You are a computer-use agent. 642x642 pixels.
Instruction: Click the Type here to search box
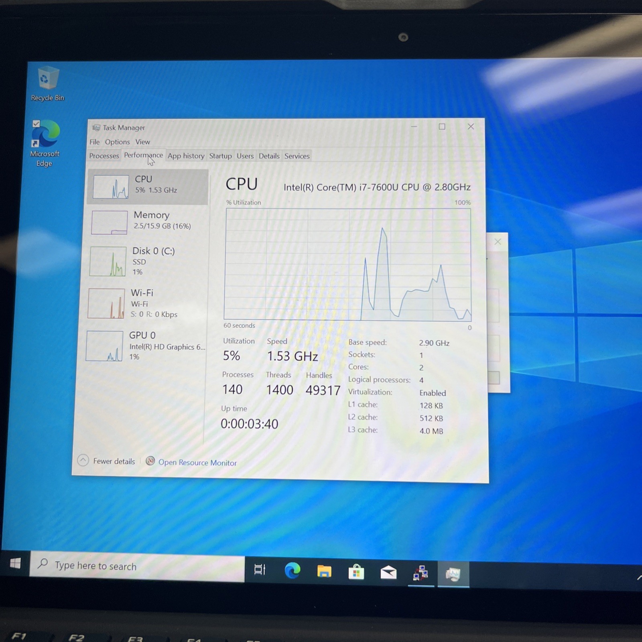137,567
